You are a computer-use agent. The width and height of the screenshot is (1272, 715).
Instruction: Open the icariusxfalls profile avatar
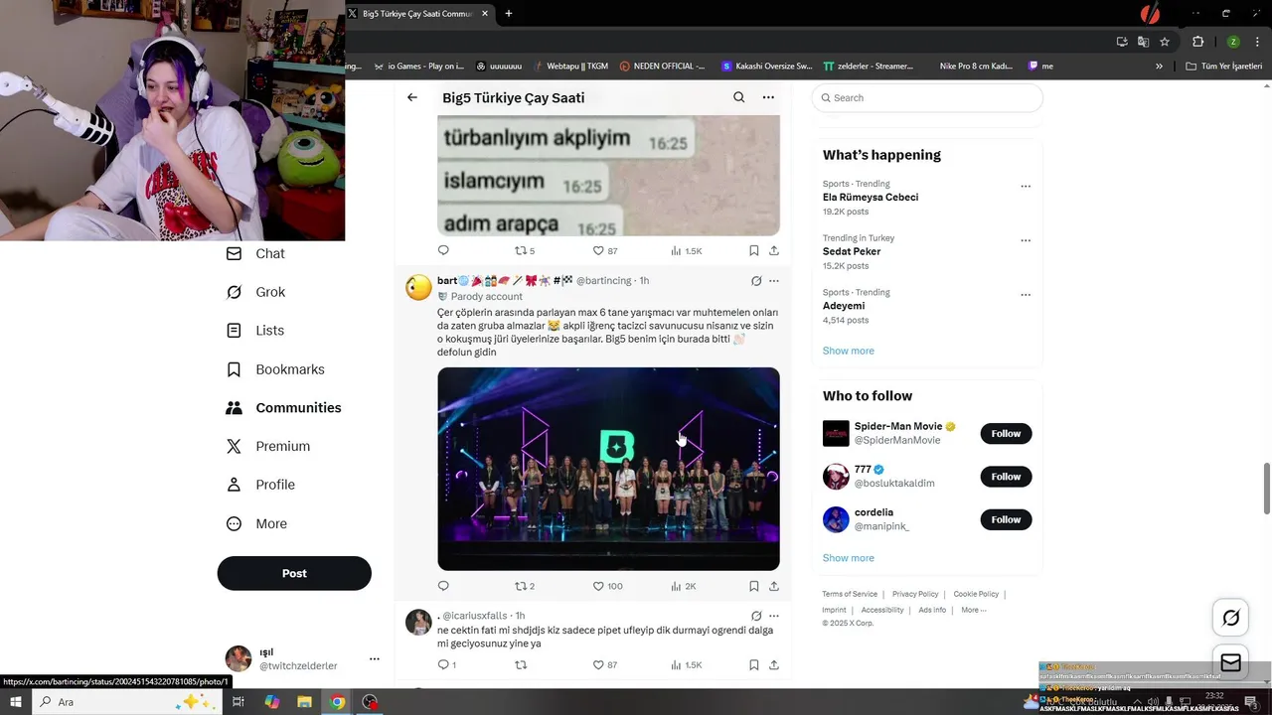point(418,623)
